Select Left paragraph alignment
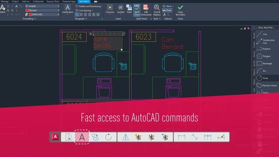The image size is (279, 157). click(x=81, y=14)
